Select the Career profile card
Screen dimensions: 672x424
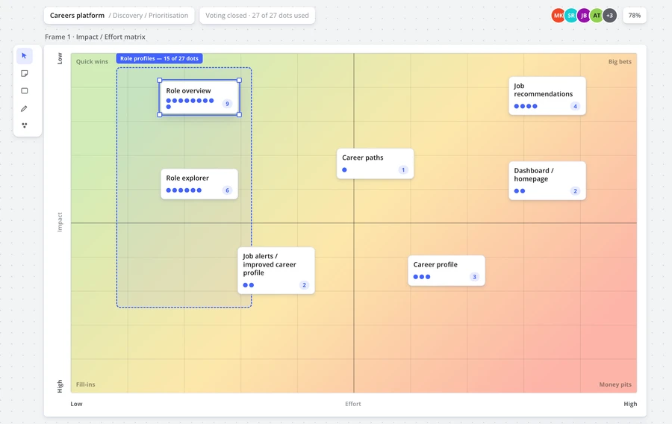[447, 271]
